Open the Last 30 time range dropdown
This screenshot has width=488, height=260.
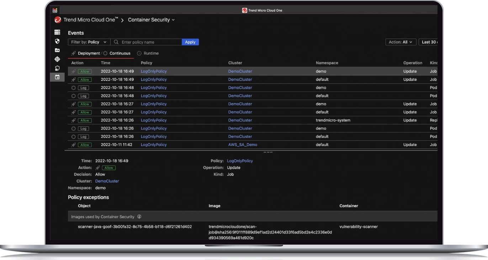pyautogui.click(x=428, y=42)
